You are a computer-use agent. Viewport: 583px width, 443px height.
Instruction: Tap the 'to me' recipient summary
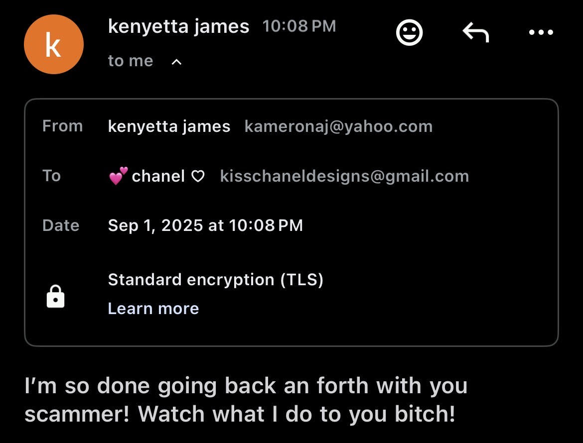pyautogui.click(x=131, y=61)
